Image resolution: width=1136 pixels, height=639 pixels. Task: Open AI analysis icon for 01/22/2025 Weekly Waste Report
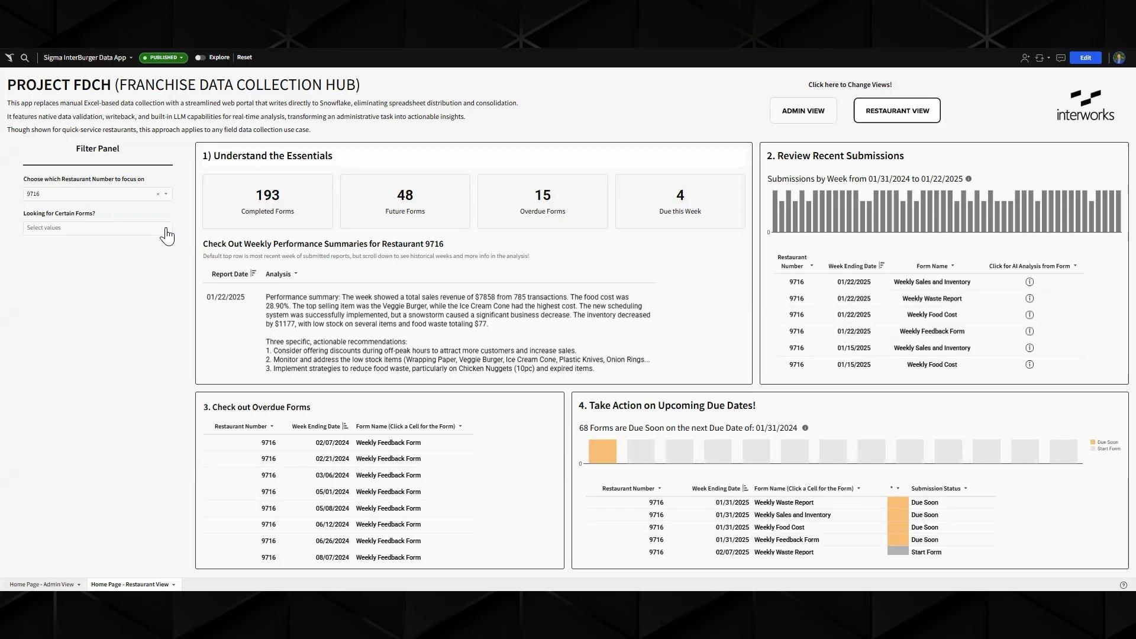(x=1029, y=299)
